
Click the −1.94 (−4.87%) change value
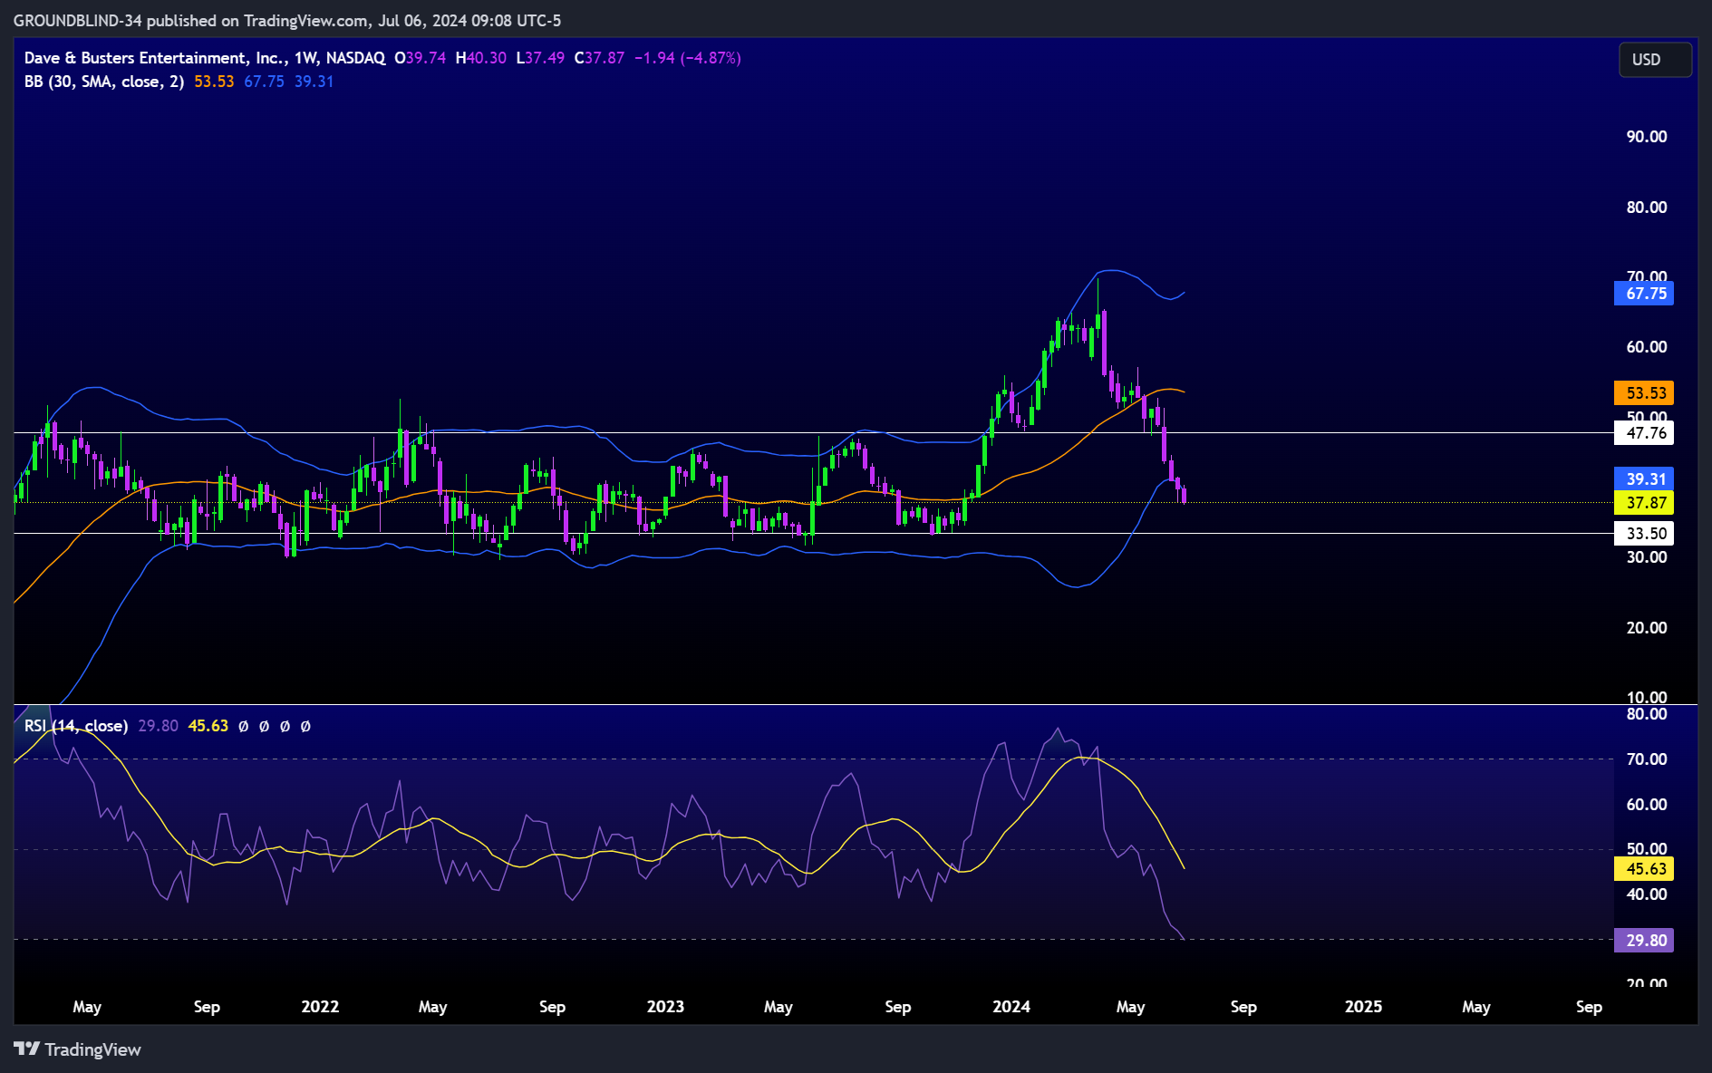[688, 58]
